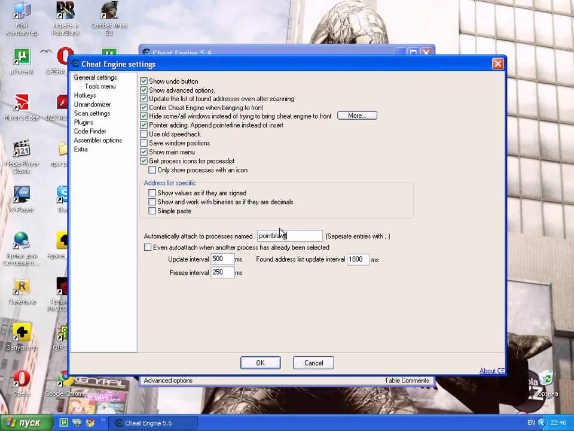Launch the Запускатр desktop shortcut
The image size is (574, 431).
[22, 337]
